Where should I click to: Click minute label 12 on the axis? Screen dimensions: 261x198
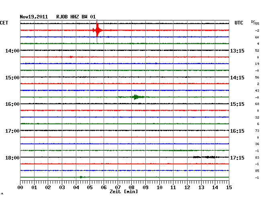click(x=187, y=187)
